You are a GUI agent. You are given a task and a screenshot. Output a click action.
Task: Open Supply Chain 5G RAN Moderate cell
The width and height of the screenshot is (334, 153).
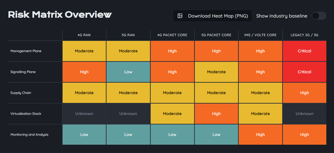[x=128, y=93]
